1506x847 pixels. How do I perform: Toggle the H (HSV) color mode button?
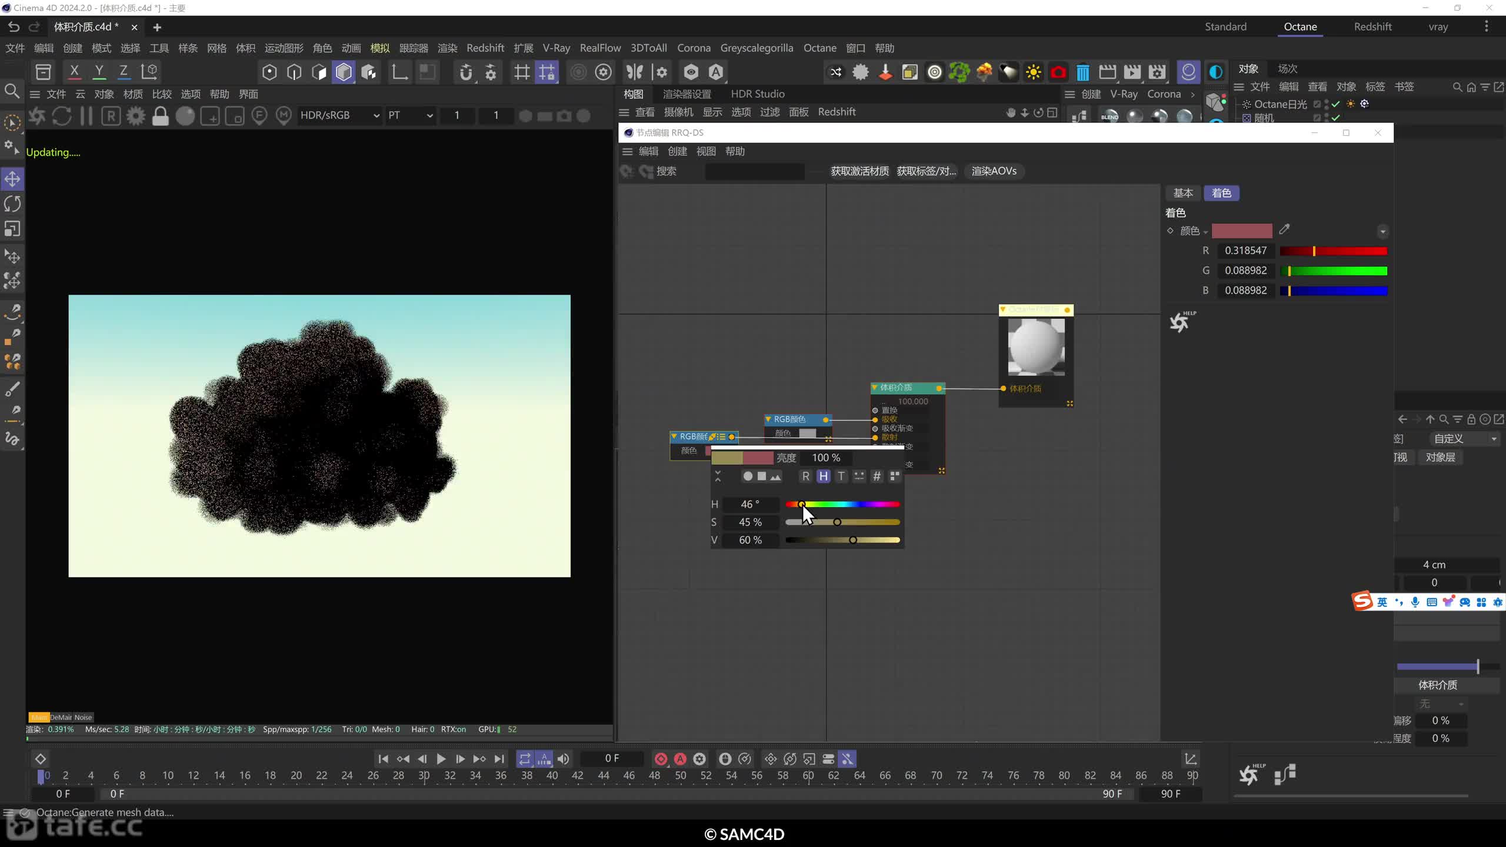coord(824,476)
